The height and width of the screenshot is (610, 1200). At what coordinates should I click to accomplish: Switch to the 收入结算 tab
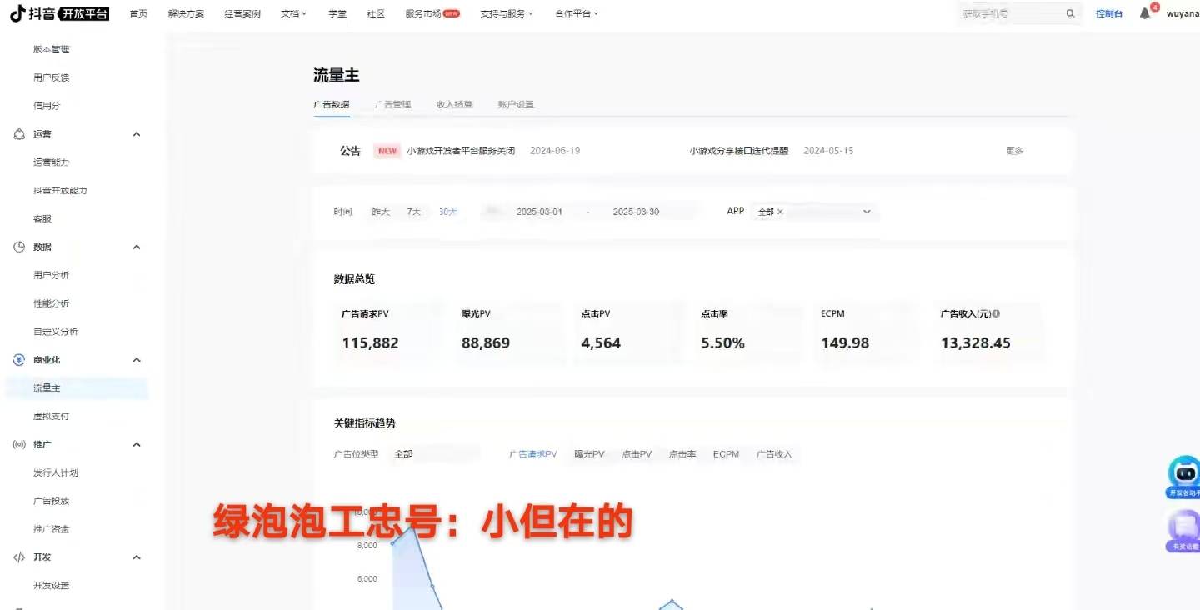454,104
